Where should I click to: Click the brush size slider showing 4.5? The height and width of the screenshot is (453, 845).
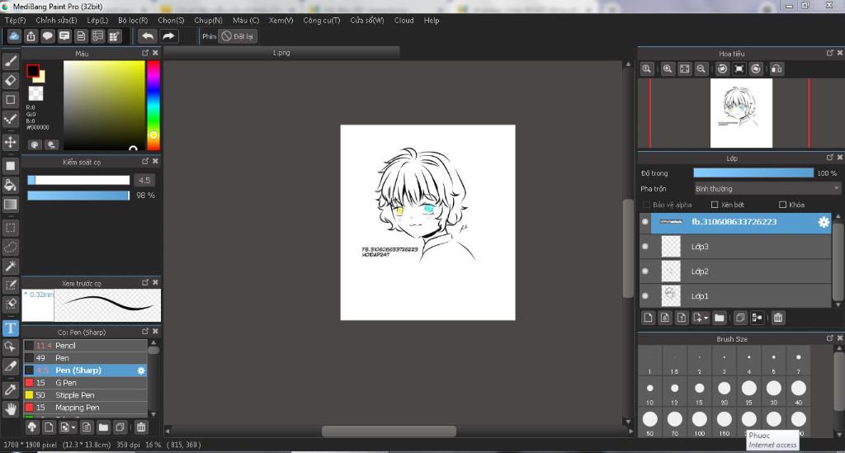pyautogui.click(x=78, y=180)
